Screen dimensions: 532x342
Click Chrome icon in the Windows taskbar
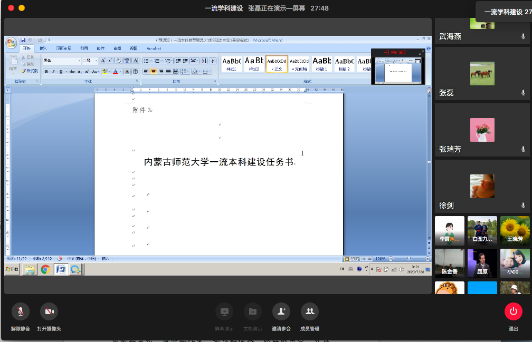point(45,269)
